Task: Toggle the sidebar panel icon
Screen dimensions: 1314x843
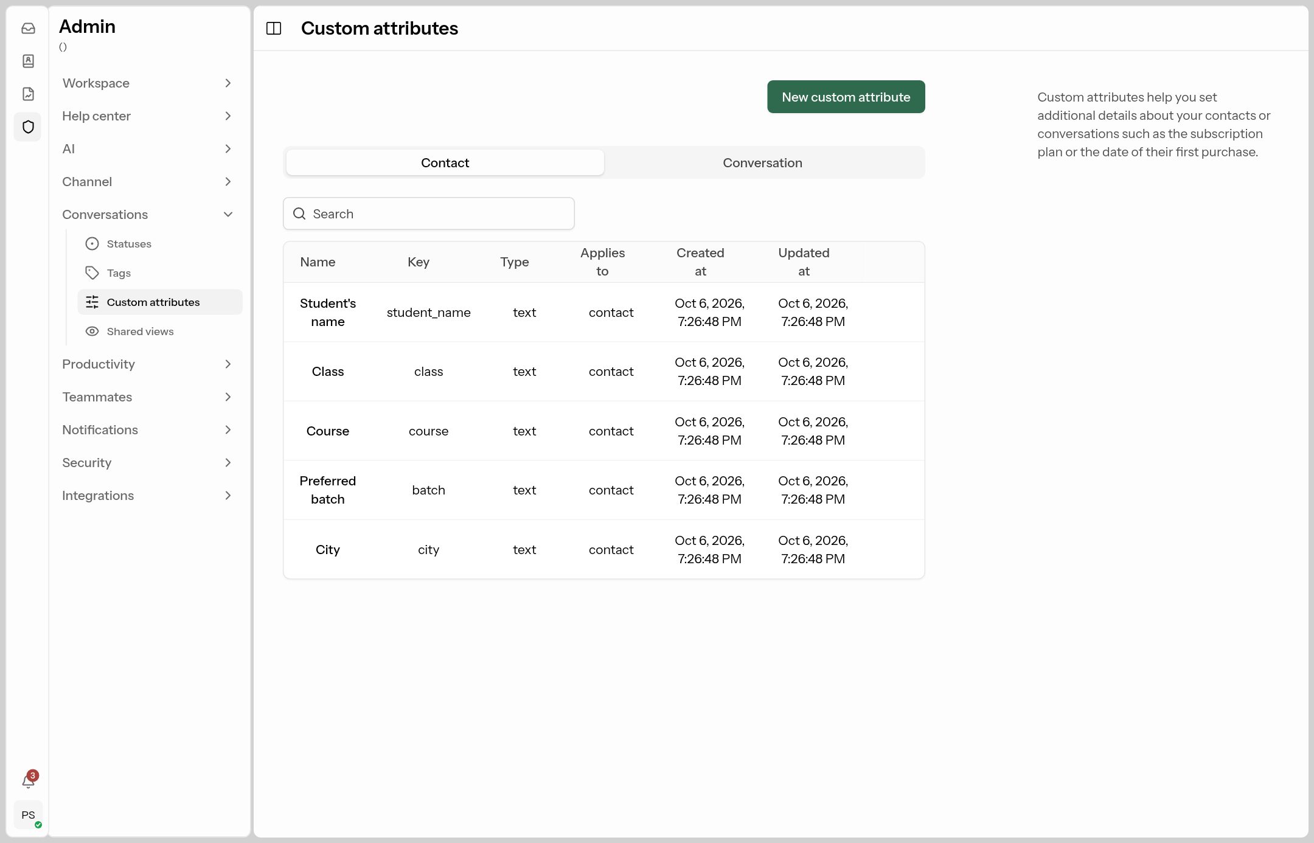Action: point(274,29)
